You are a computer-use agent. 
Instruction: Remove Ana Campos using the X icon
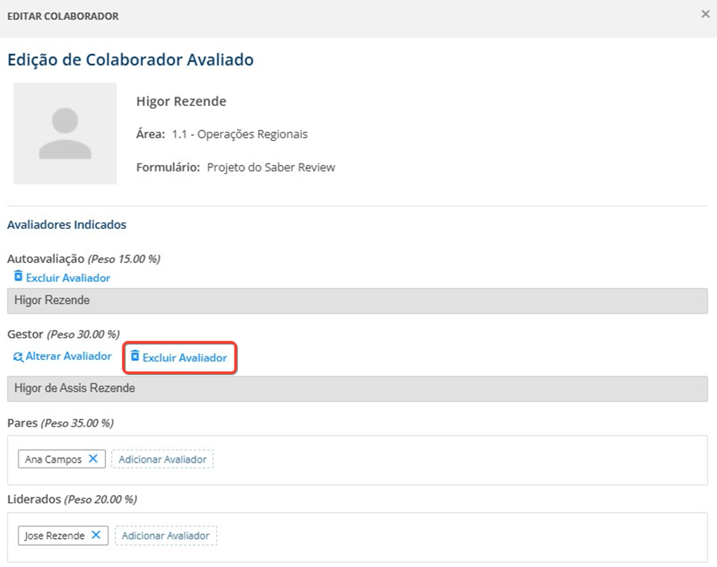[x=93, y=459]
